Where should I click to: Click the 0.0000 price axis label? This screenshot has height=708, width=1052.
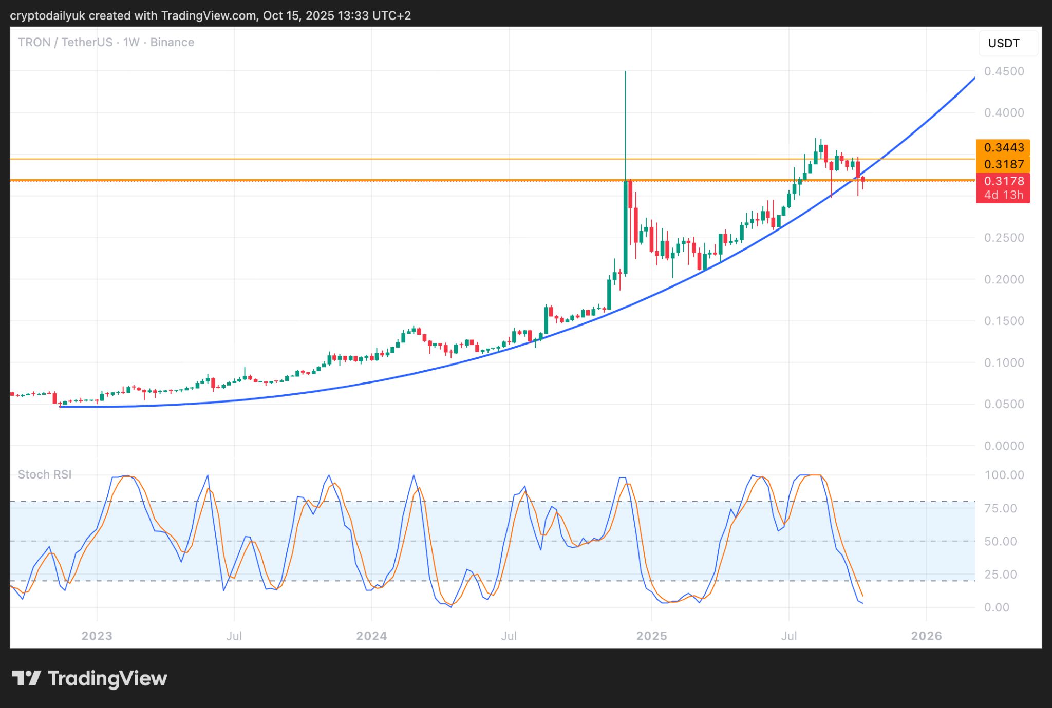[1004, 446]
